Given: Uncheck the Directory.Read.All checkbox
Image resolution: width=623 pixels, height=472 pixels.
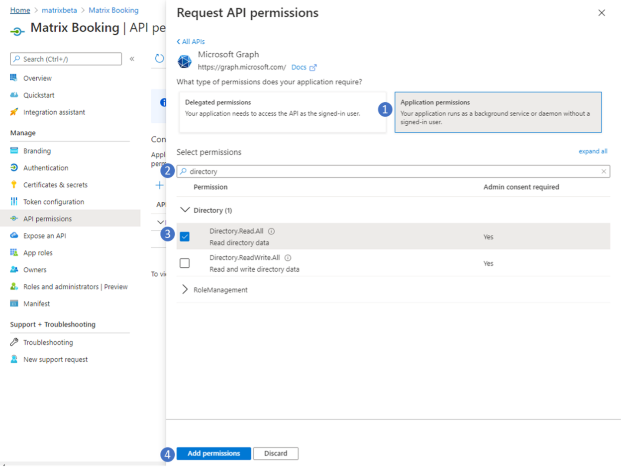Looking at the screenshot, I should point(185,236).
